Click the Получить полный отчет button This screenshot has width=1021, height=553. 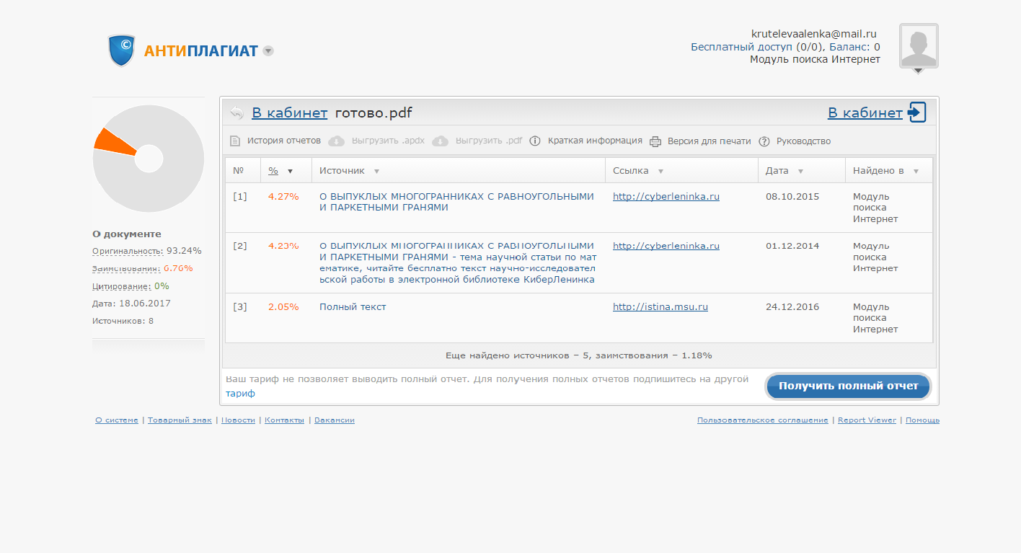point(848,386)
